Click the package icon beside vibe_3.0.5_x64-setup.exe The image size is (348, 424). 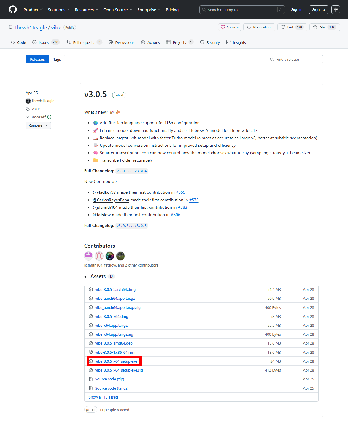91,361
